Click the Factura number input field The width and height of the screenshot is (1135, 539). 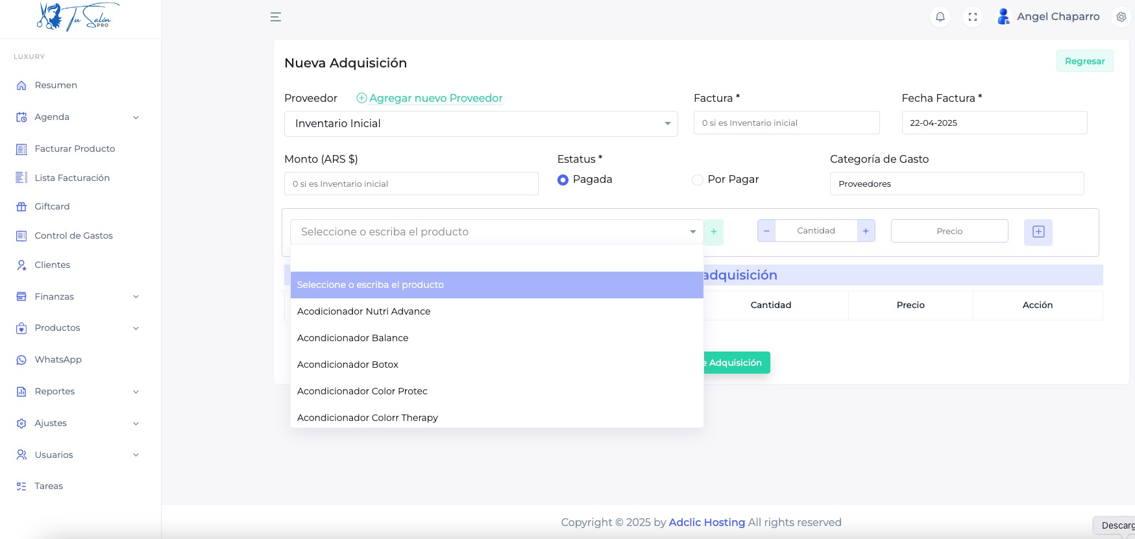(786, 123)
